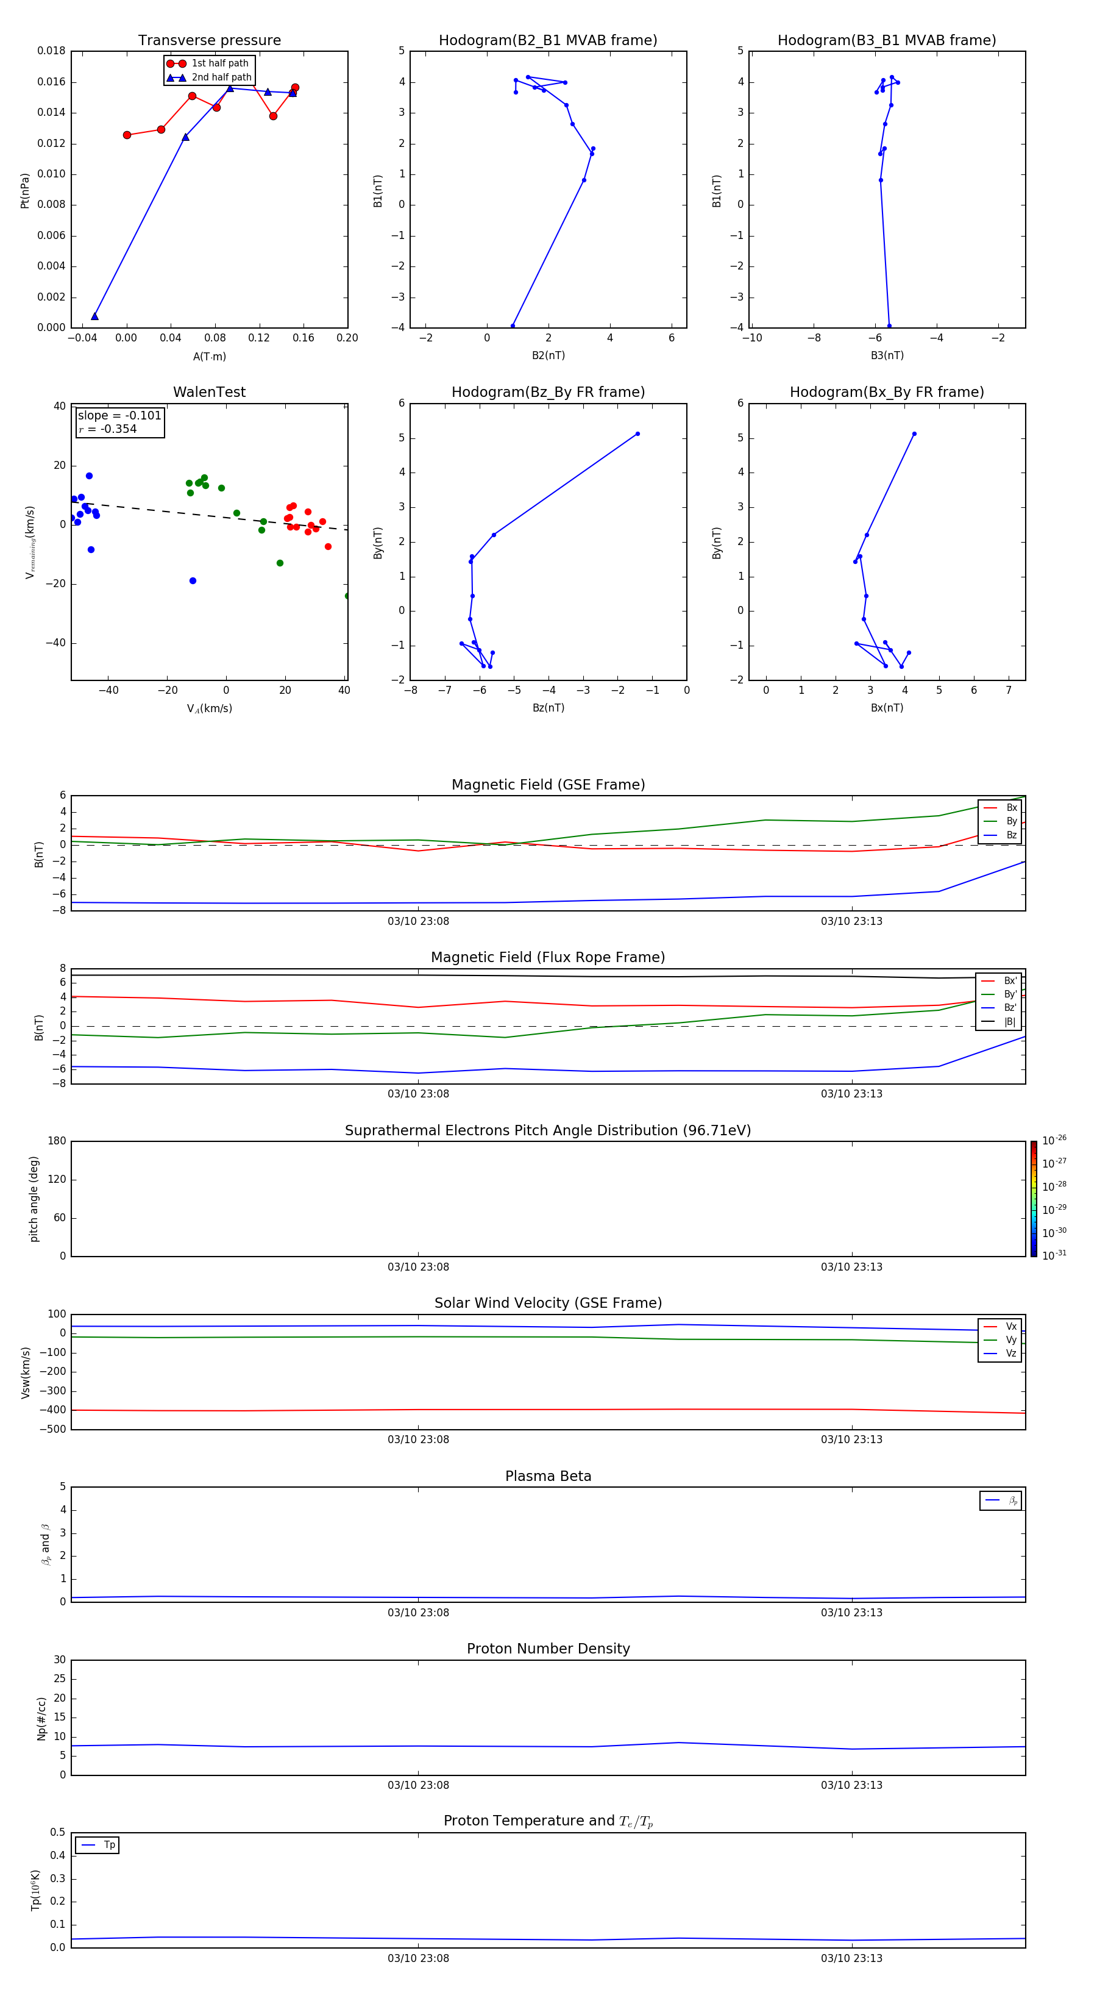The height and width of the screenshot is (2012, 1097).
Task: Click the 'Magnetic Field (Flux Rope Frame)' title
Action: point(548,958)
